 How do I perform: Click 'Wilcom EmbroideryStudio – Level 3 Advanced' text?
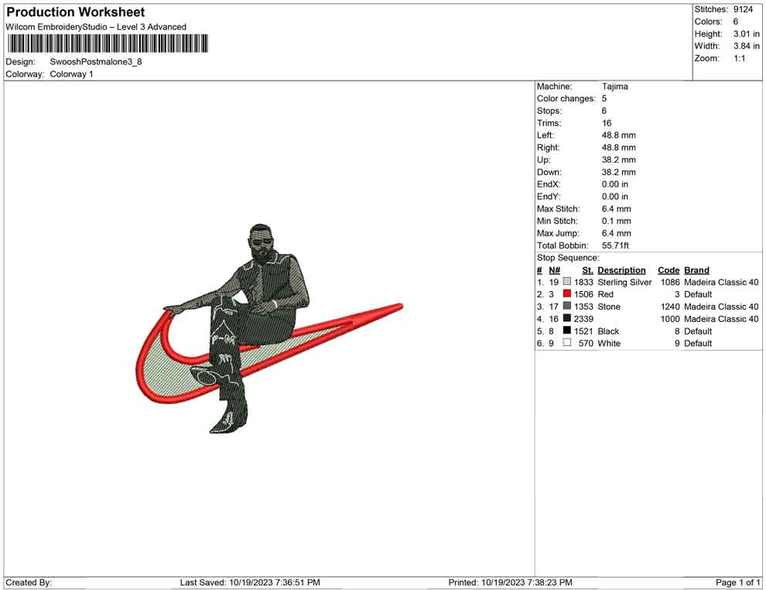(x=96, y=27)
